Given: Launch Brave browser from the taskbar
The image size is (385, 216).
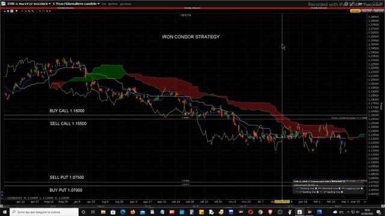Looking at the screenshot, I should coord(270,212).
